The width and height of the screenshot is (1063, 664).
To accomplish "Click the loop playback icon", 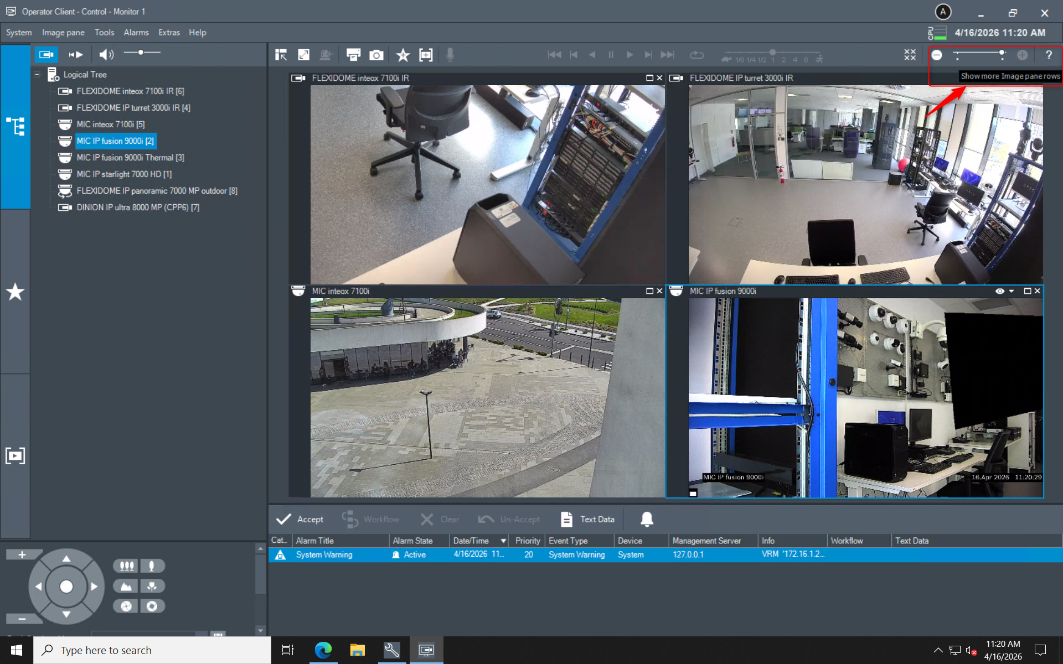I will pos(696,55).
